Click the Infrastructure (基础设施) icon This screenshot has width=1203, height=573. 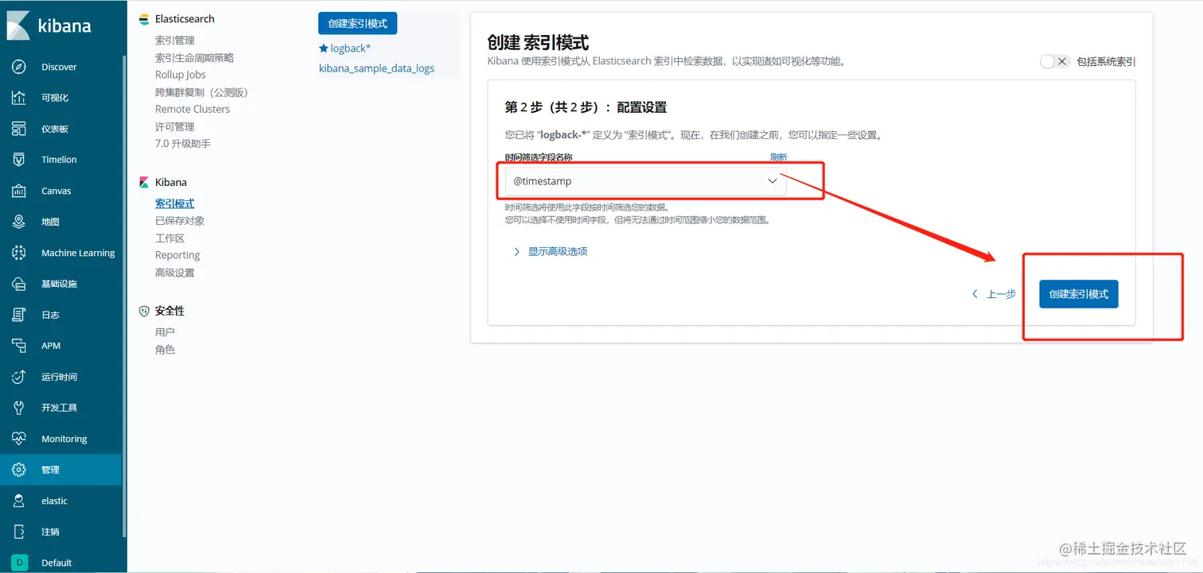(x=19, y=284)
